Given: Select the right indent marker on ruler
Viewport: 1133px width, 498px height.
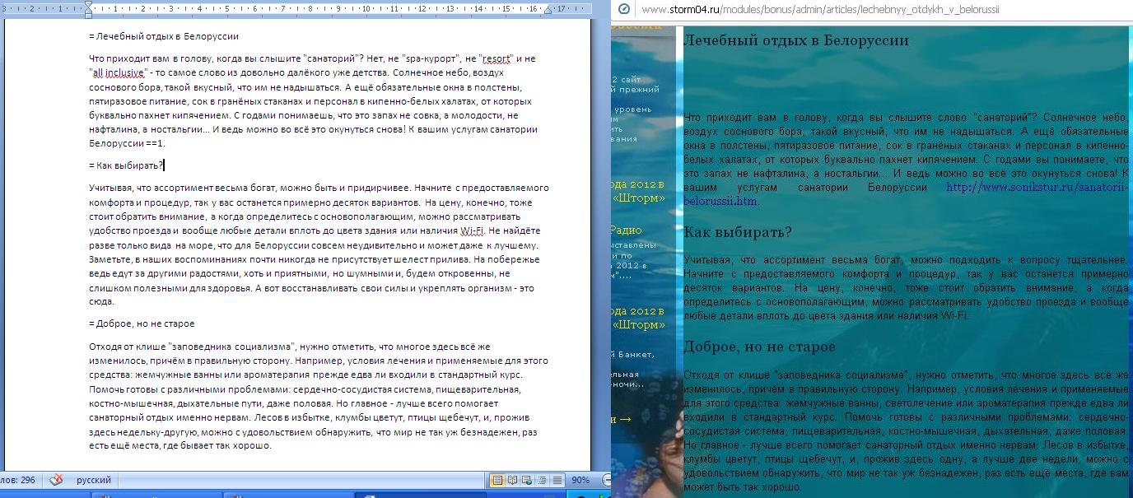Looking at the screenshot, I should pos(548,12).
